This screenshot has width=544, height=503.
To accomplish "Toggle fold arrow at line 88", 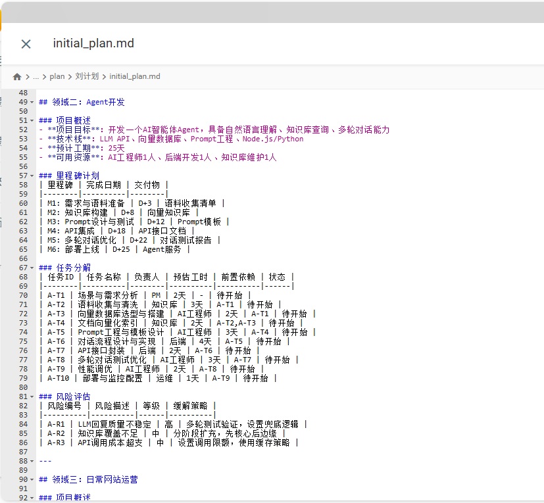I will (32, 462).
